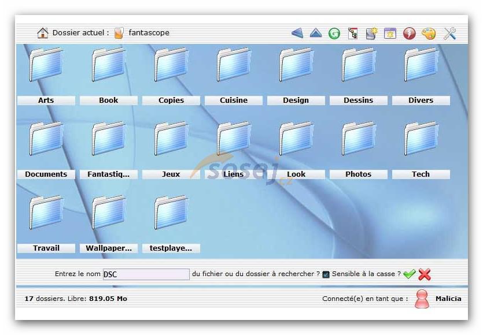This screenshot has width=483, height=335.
Task: Open the folder tree view icon
Action: click(x=352, y=33)
